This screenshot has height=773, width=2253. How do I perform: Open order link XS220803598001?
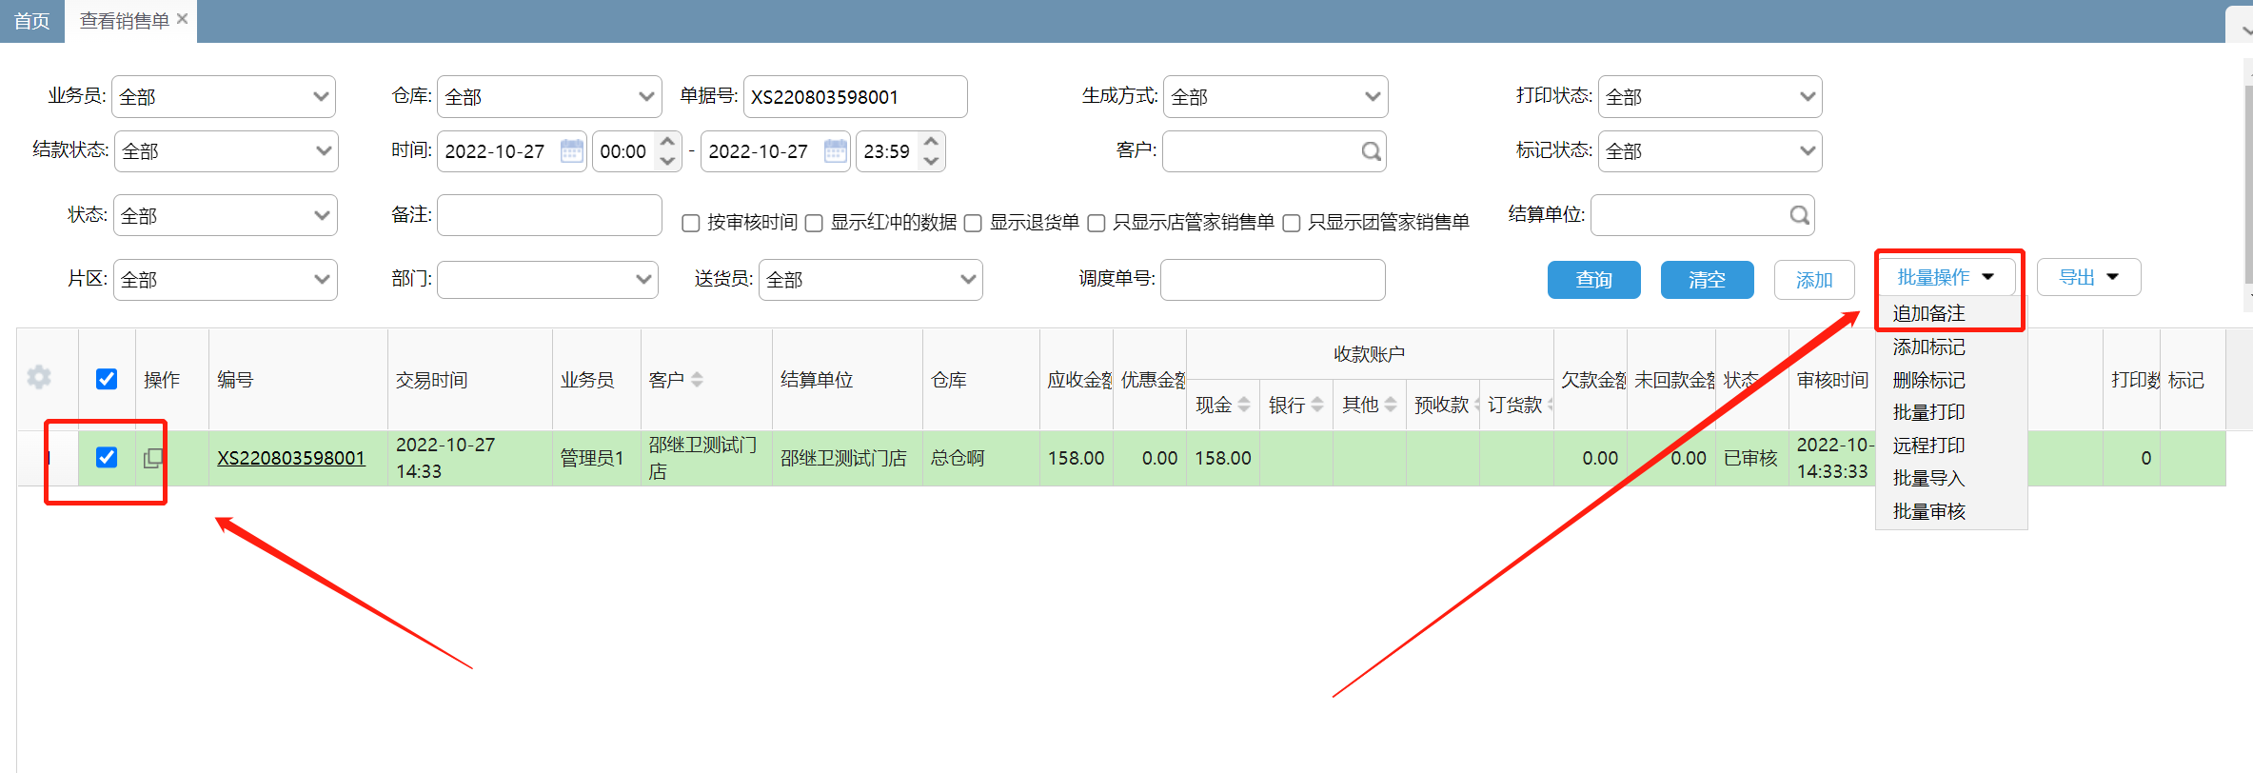click(291, 458)
